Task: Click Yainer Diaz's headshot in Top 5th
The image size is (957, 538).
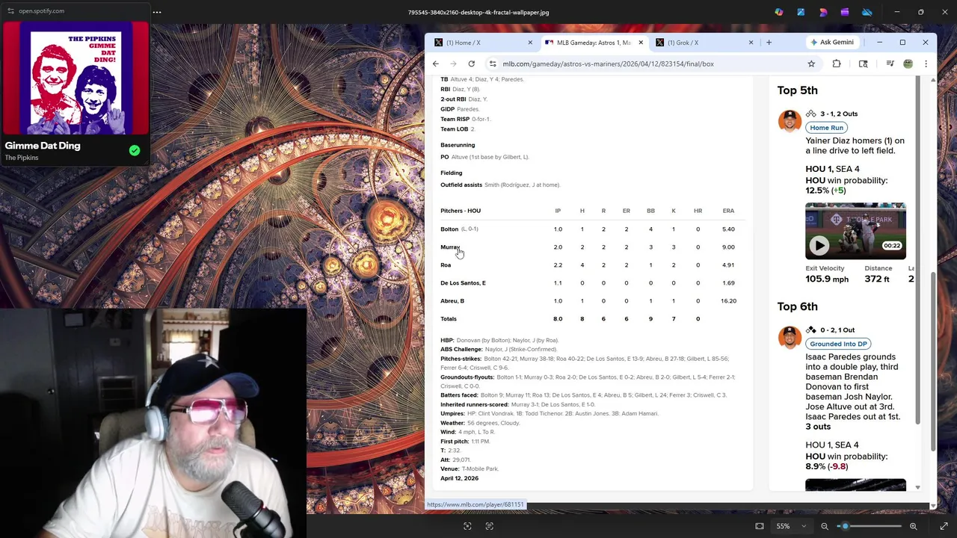Action: point(790,120)
